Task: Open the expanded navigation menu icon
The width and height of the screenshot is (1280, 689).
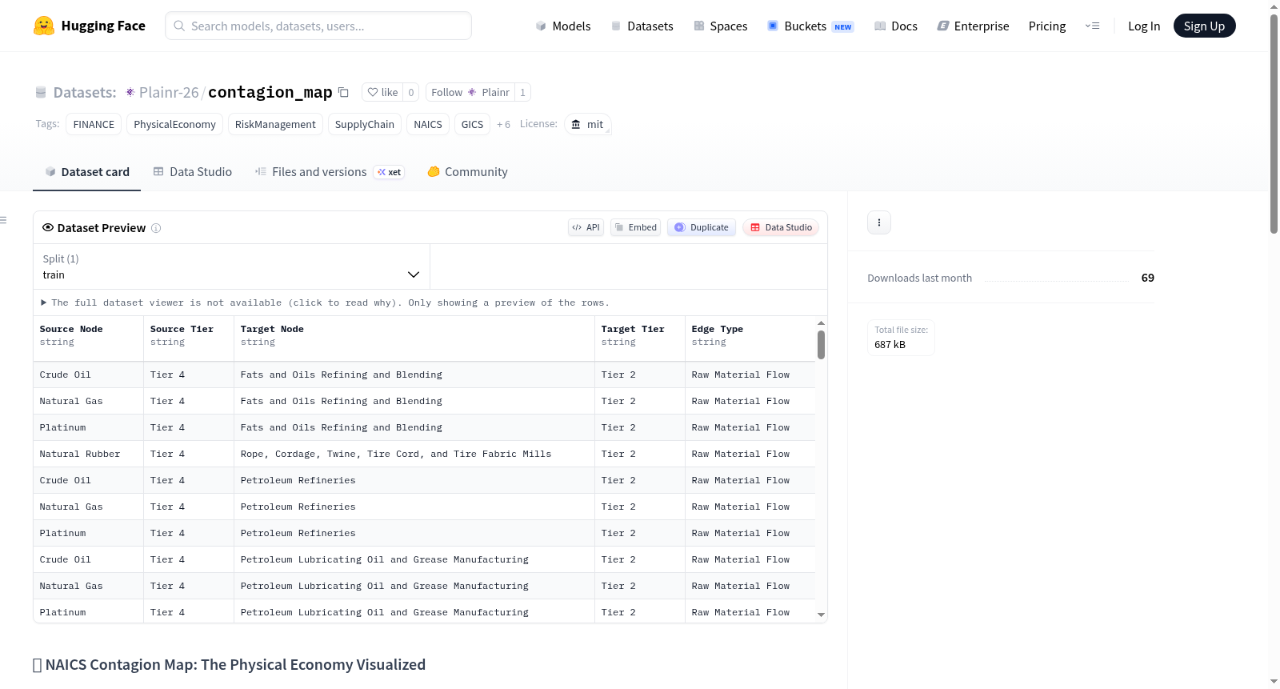Action: pyautogui.click(x=1092, y=26)
